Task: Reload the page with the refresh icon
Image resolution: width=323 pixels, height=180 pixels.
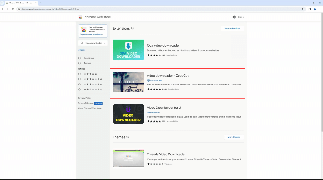Action: point(13,9)
